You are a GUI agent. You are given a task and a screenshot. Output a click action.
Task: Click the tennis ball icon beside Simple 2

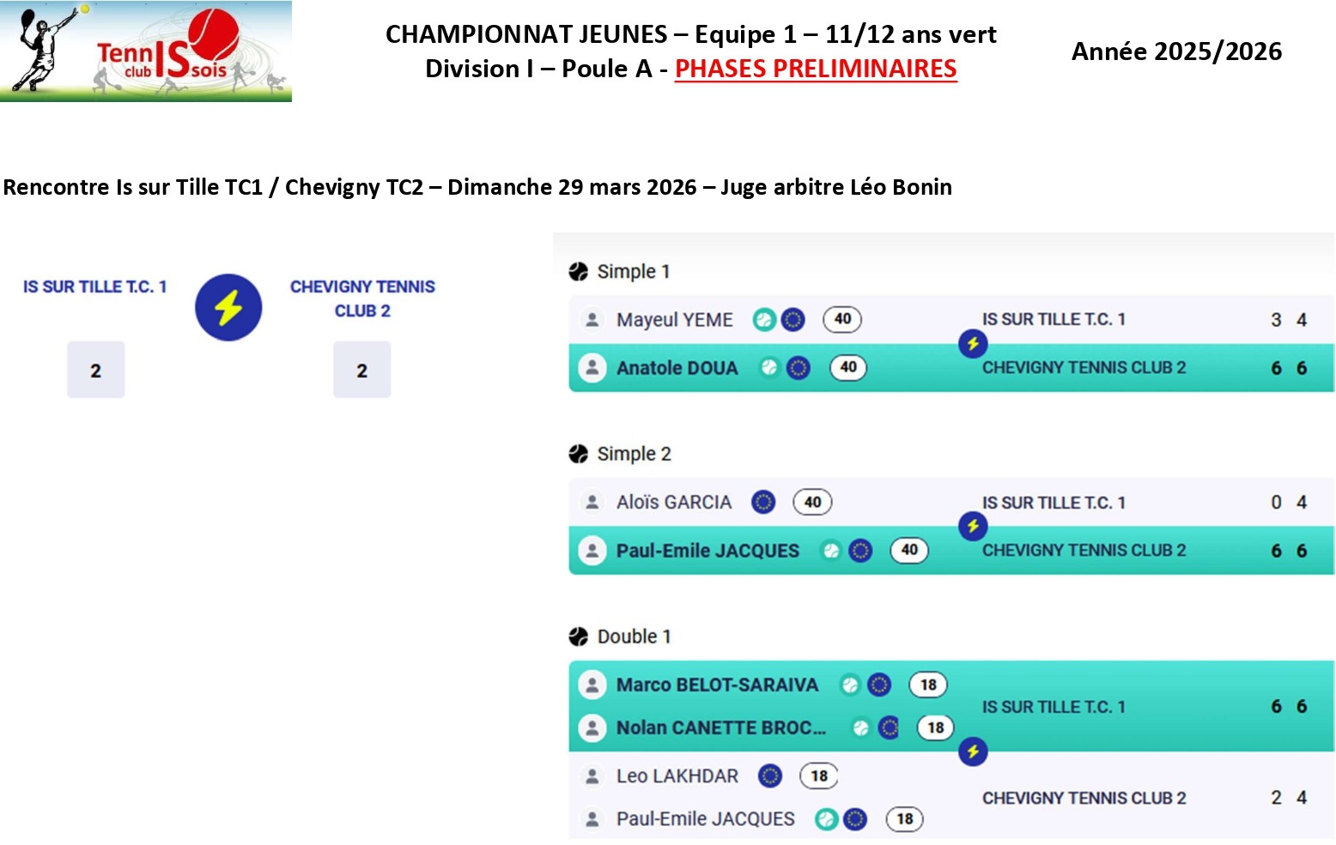pyautogui.click(x=579, y=454)
